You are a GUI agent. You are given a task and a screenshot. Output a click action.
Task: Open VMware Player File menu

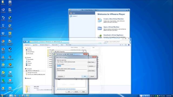coord(83,10)
